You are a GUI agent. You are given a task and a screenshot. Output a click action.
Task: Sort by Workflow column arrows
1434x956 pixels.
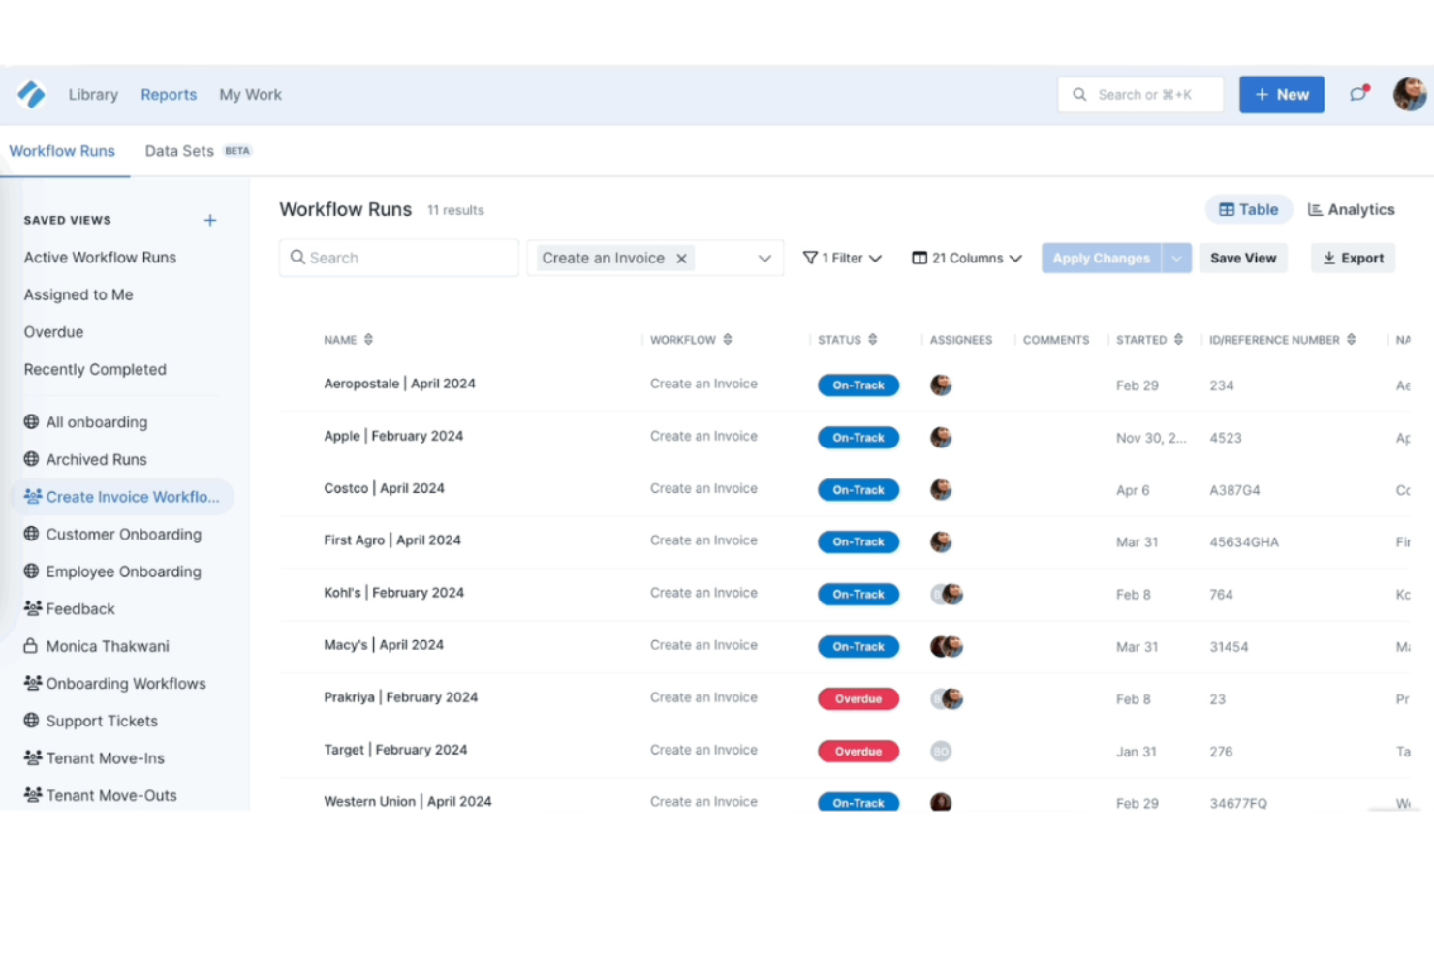[x=728, y=340]
